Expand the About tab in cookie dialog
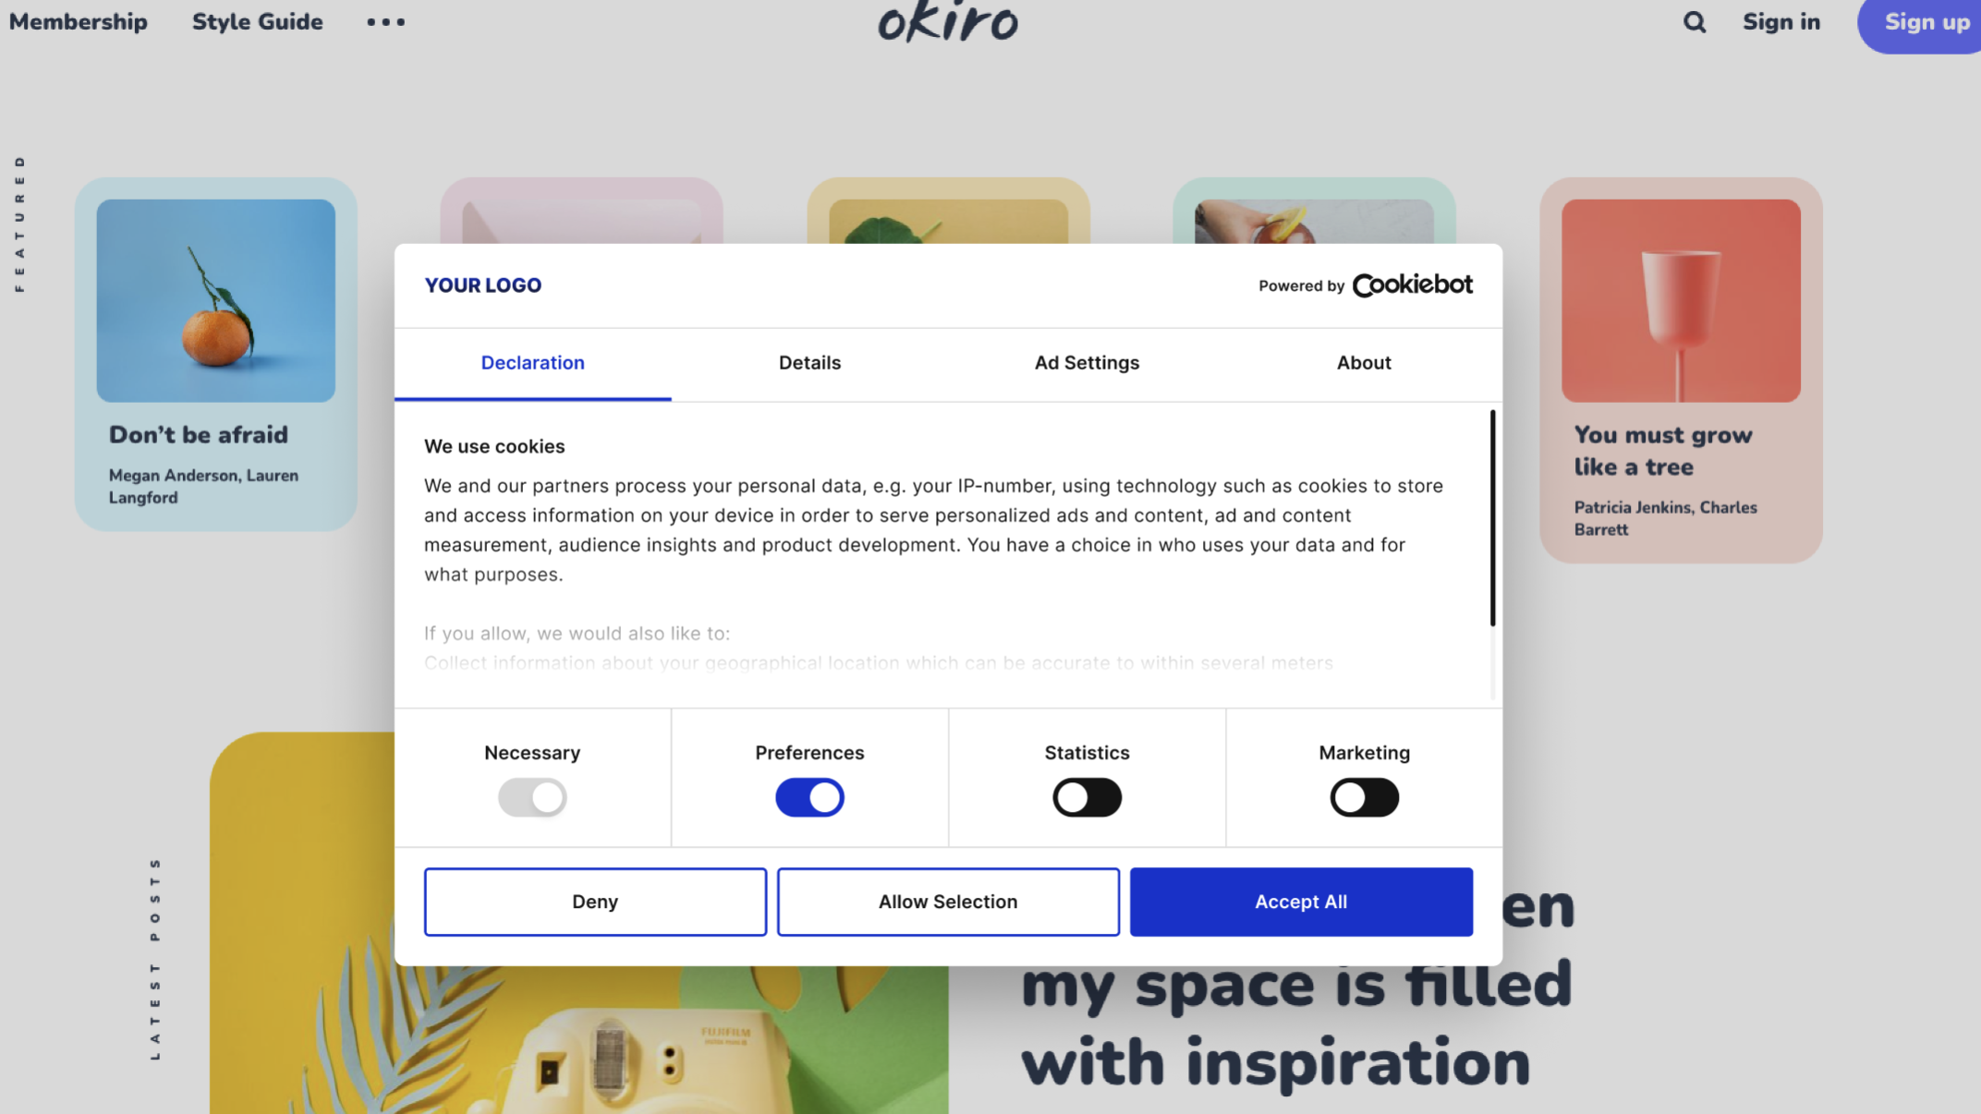 [1363, 362]
